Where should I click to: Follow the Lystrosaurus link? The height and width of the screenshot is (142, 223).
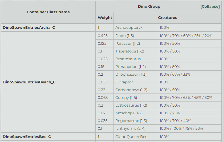(x=127, y=105)
